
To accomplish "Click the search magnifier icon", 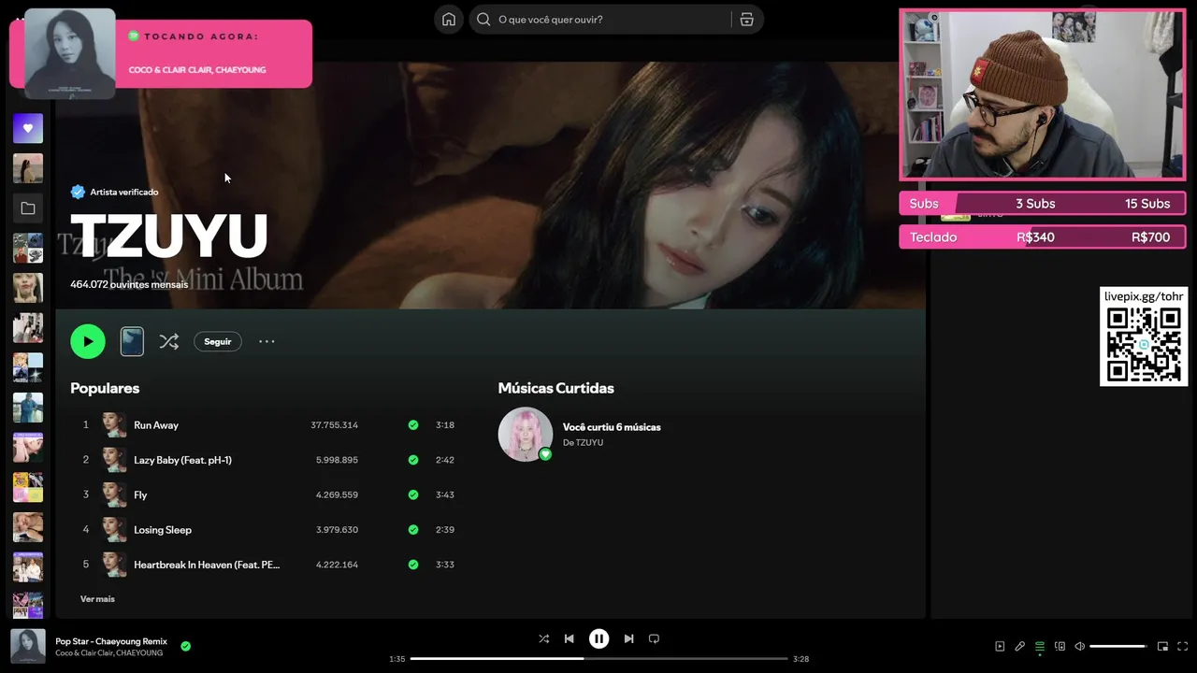I will 483,20.
